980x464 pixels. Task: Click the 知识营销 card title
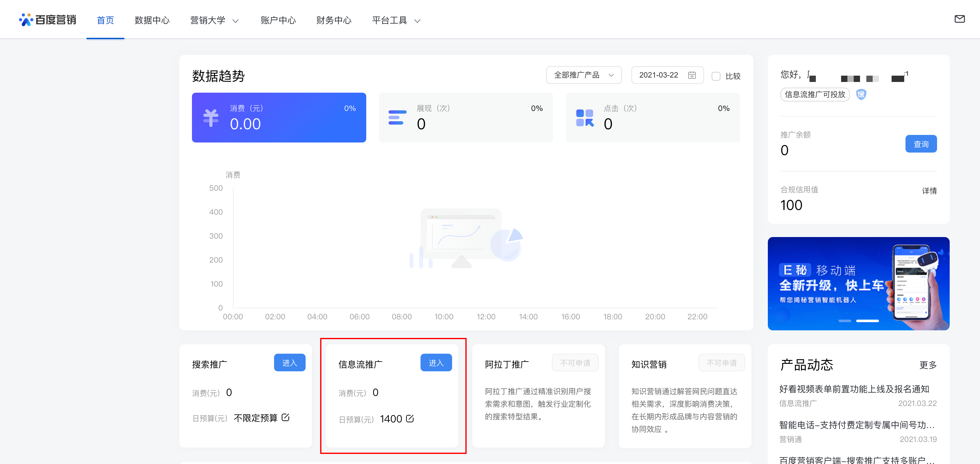[649, 364]
